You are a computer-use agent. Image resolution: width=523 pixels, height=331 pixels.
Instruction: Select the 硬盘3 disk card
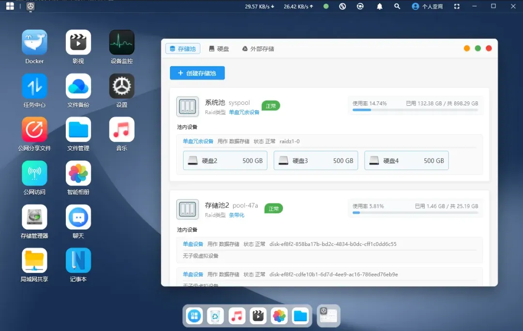315,160
